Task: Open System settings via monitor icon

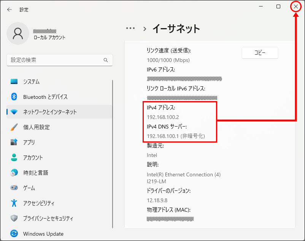Action: [14, 82]
